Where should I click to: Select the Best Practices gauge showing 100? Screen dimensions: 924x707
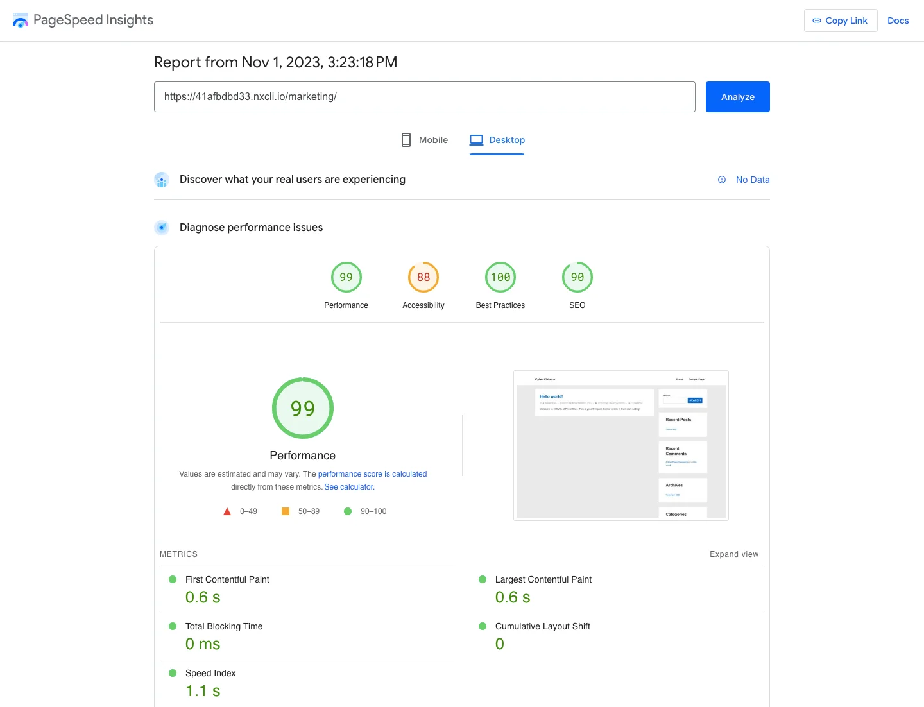click(500, 277)
